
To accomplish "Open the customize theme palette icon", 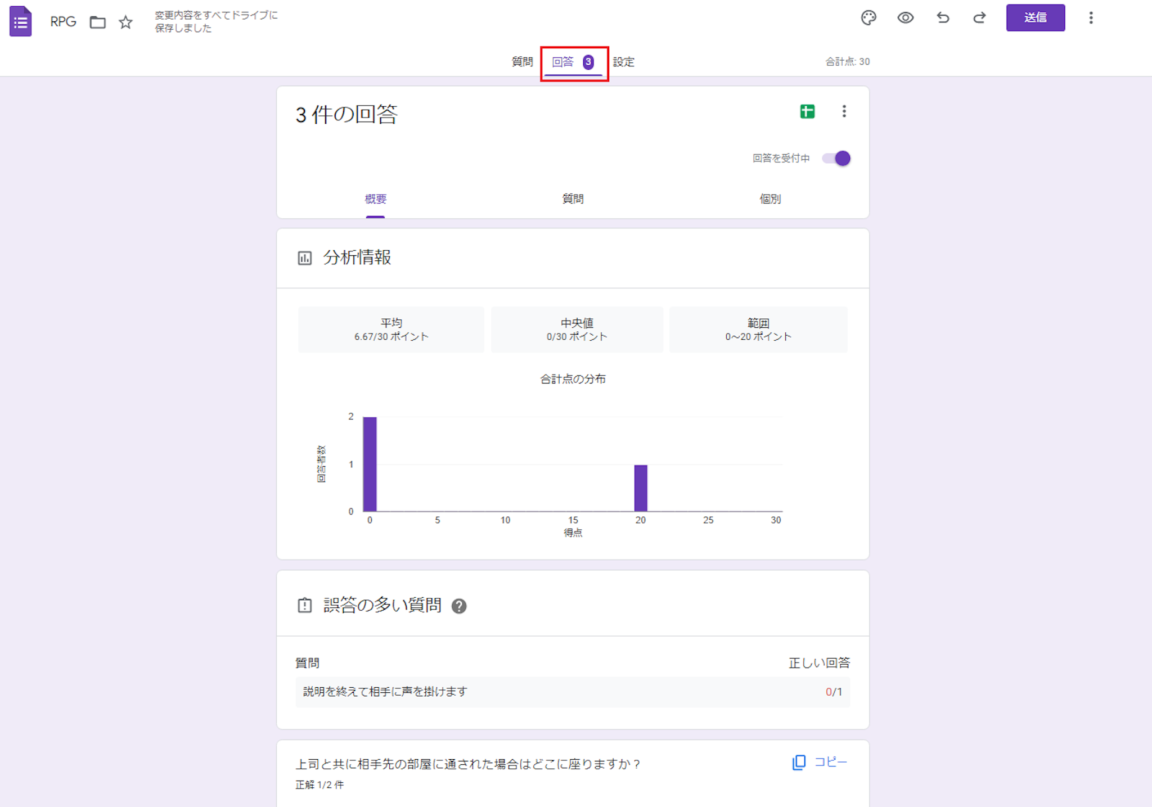I will [x=868, y=18].
